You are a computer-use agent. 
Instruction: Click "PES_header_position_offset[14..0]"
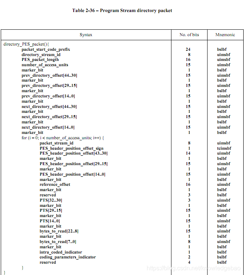pyautogui.click(x=73, y=174)
